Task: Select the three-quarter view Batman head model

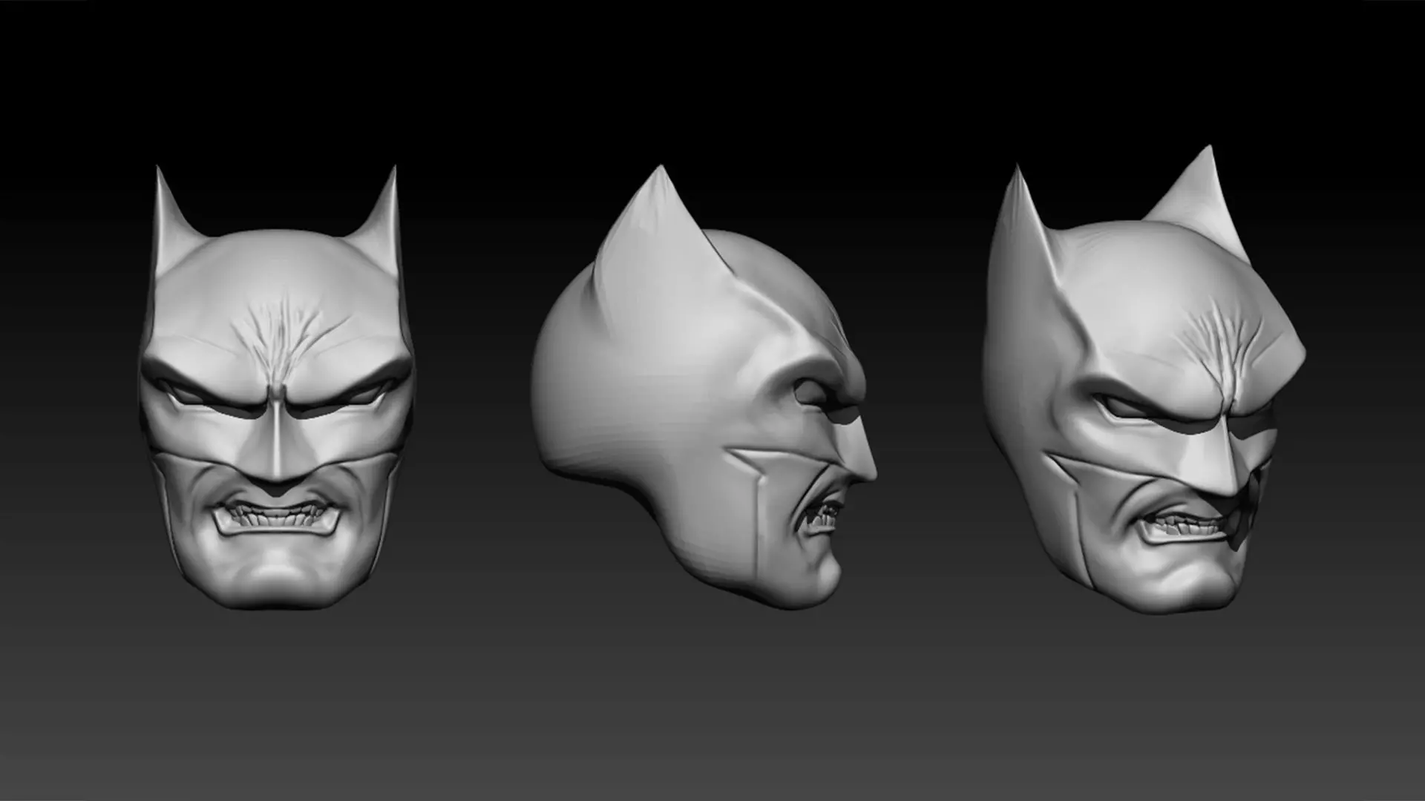Action: click(x=1143, y=380)
